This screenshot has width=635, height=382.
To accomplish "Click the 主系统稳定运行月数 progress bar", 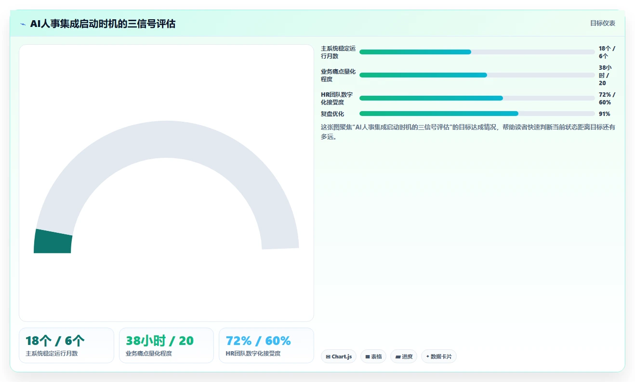I will (x=477, y=52).
